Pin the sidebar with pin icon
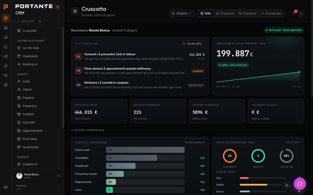The image size is (313, 195). coord(58,7)
